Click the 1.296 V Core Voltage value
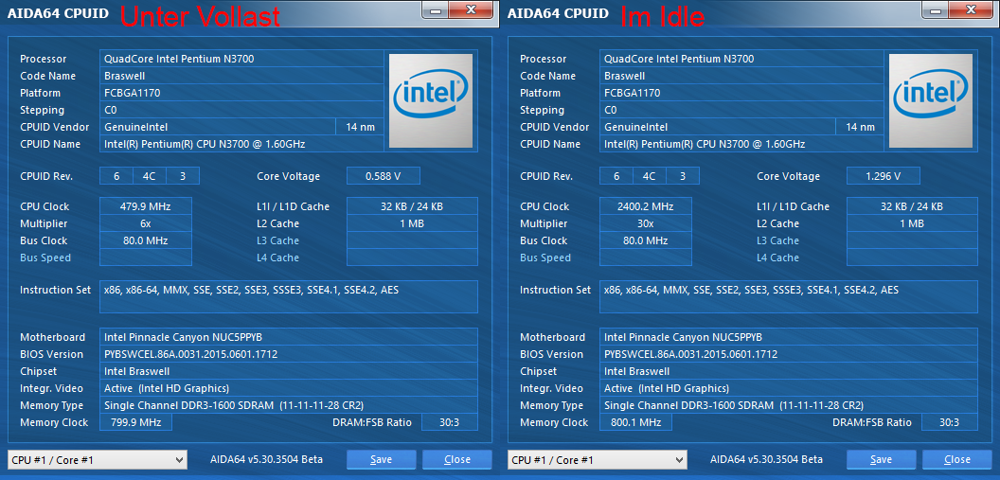This screenshot has height=480, width=1000. pos(884,176)
